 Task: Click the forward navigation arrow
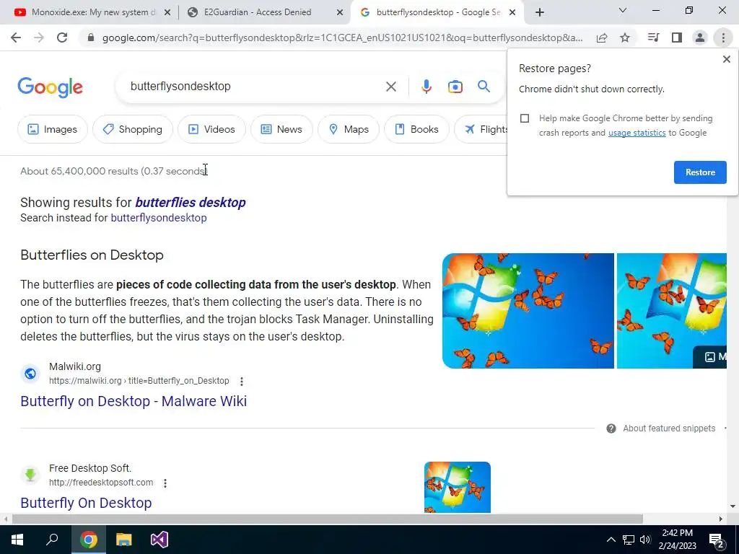click(x=39, y=38)
